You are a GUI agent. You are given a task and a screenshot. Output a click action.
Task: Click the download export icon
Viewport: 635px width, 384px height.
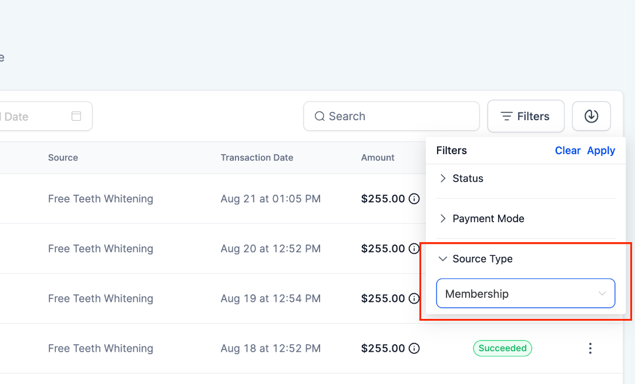592,116
